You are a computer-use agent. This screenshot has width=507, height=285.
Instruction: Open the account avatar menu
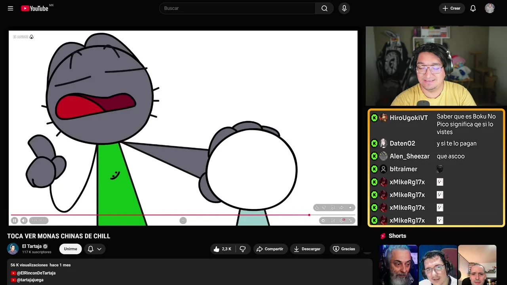click(x=490, y=8)
